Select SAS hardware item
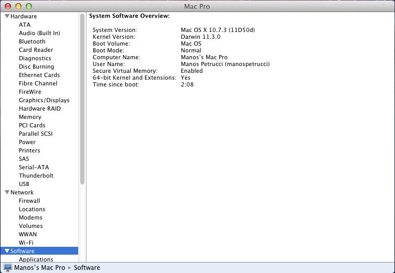395x273 pixels. click(24, 159)
